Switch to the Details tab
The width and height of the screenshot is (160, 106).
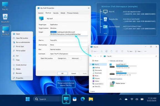63,13
